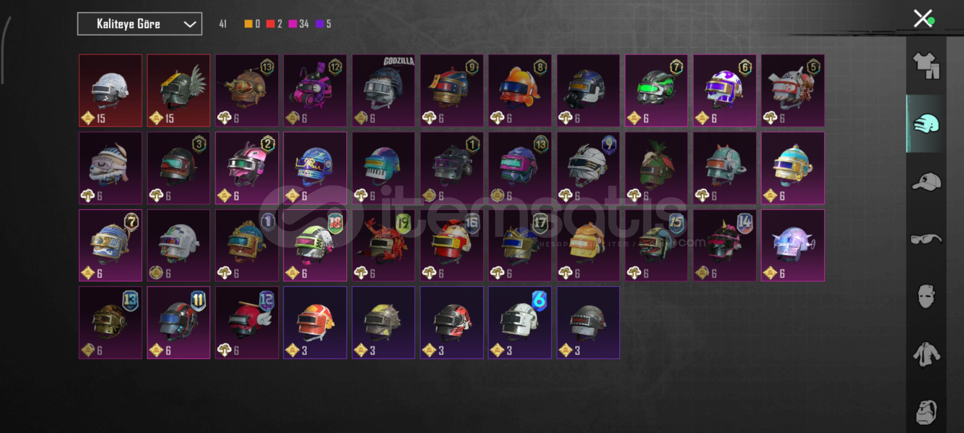Filter by orange quality color swatch
This screenshot has width=964, height=433.
(x=249, y=24)
